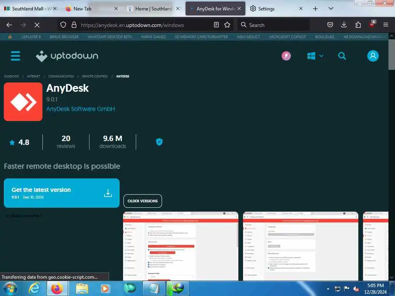Screen dimensions: 395x296
Task: Open the Uptodown hamburger menu
Action: click(x=15, y=56)
